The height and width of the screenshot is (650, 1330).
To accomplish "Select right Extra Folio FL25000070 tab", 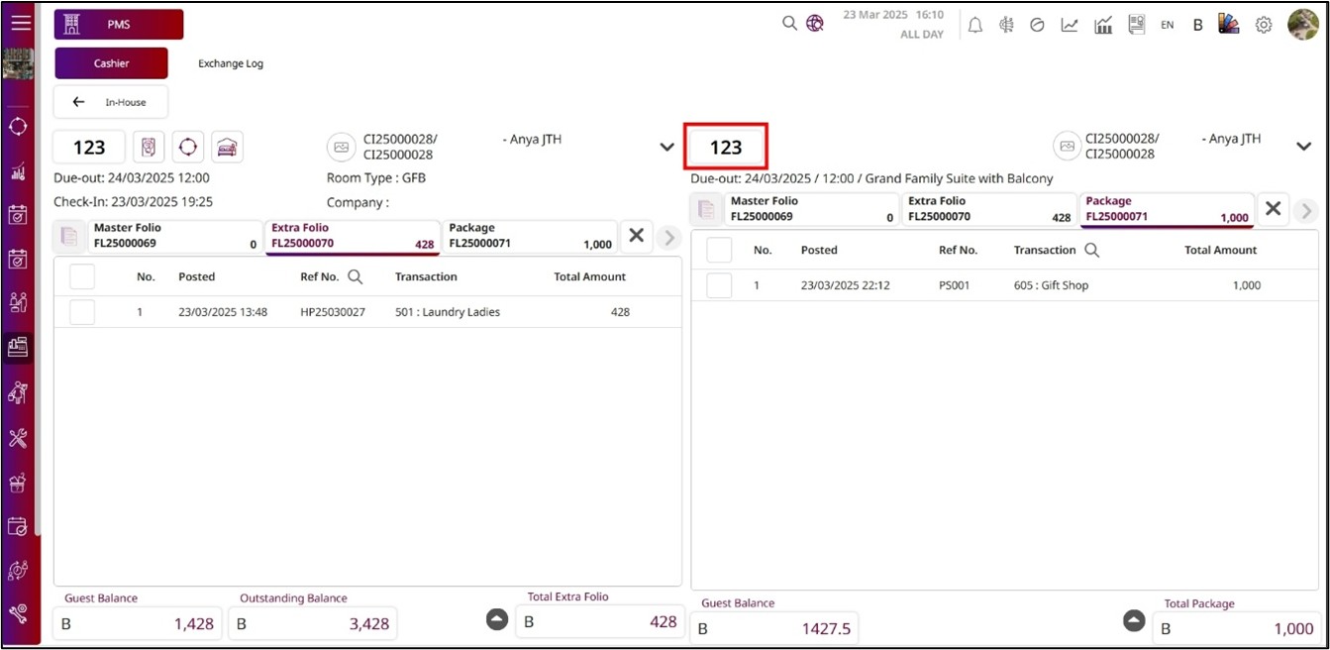I will point(988,209).
